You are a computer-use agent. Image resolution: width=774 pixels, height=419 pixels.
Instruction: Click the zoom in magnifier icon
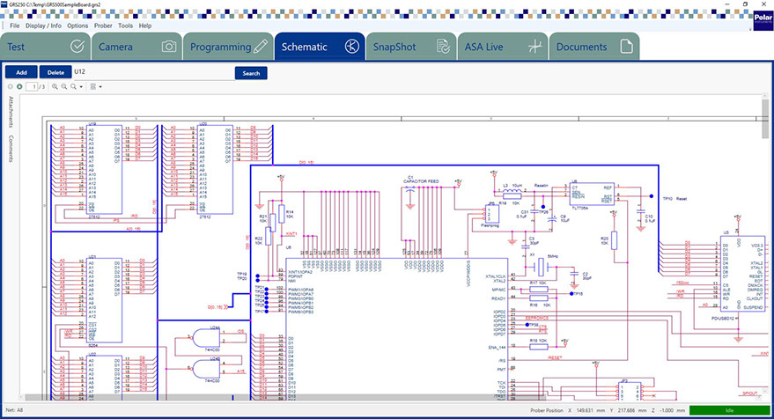[x=55, y=87]
